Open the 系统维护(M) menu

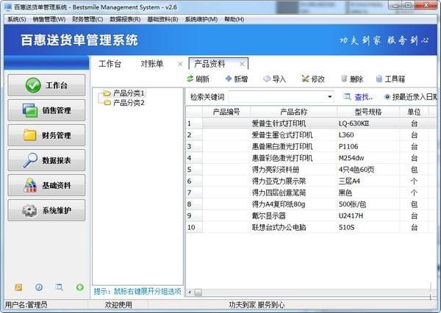[x=201, y=19]
